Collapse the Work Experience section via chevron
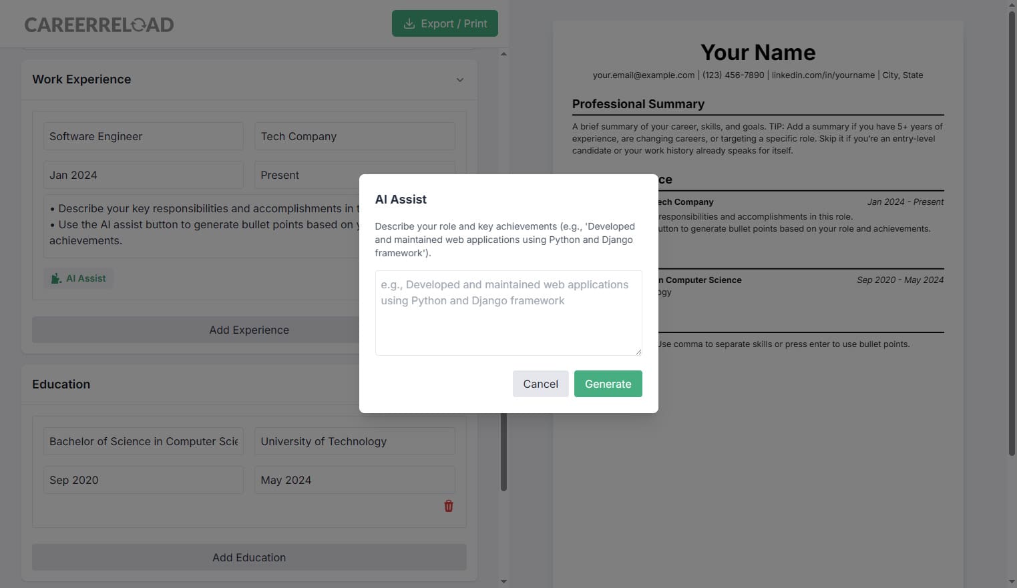The width and height of the screenshot is (1017, 588). point(460,79)
